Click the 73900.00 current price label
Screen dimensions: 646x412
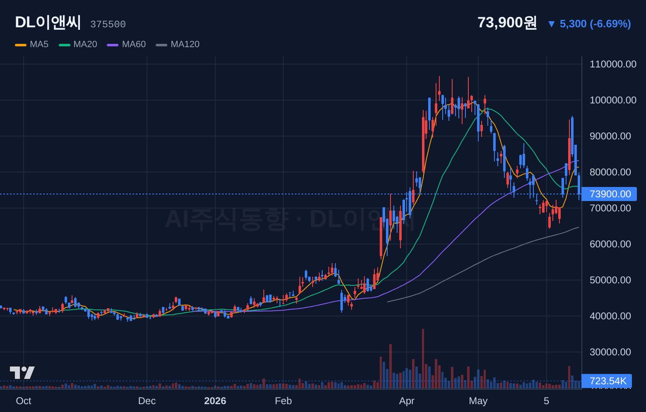point(609,194)
